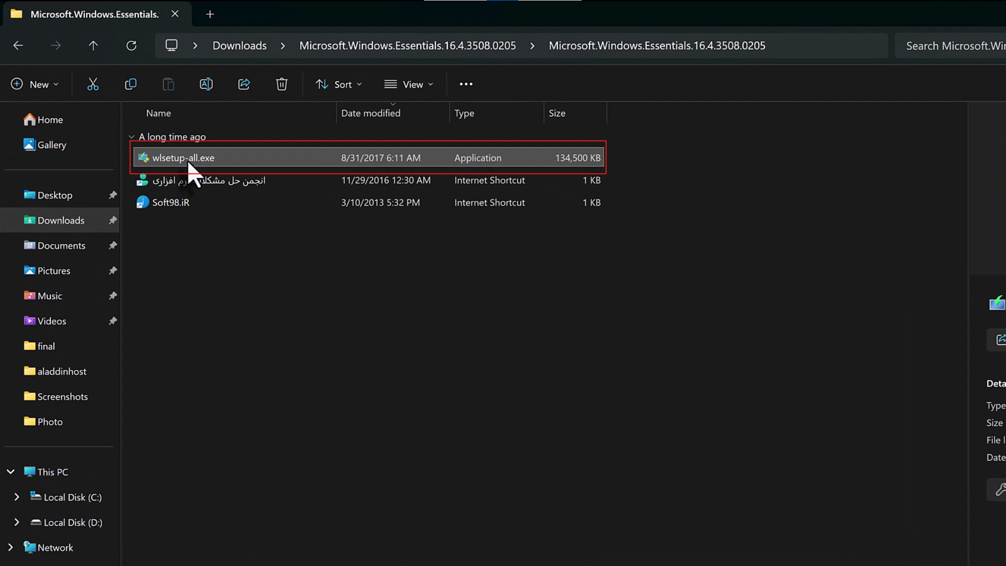1006x566 pixels.
Task: Unpin Desktop via its pin icon
Action: [113, 195]
